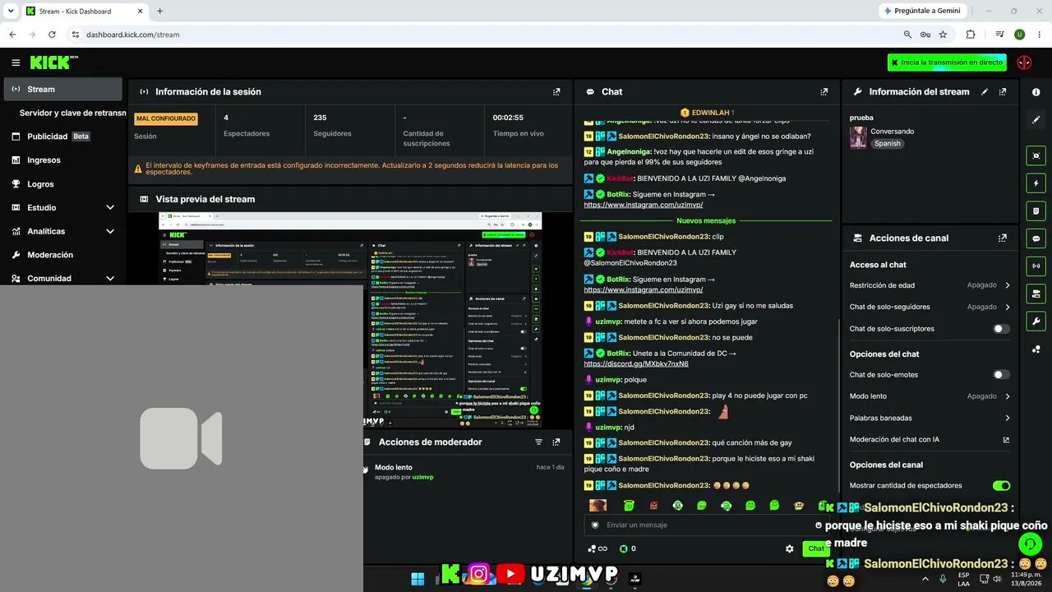Image resolution: width=1052 pixels, height=592 pixels.
Task: Open the Deadpool profile avatar menu
Action: [x=1024, y=62]
